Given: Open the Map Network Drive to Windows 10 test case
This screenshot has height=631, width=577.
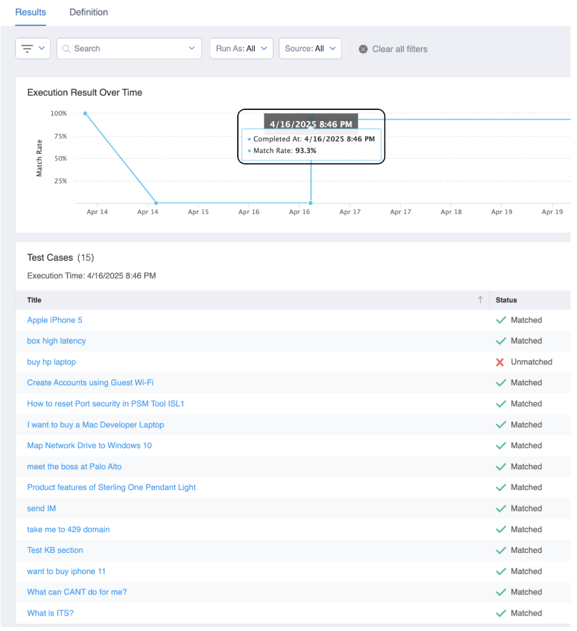Looking at the screenshot, I should point(89,446).
